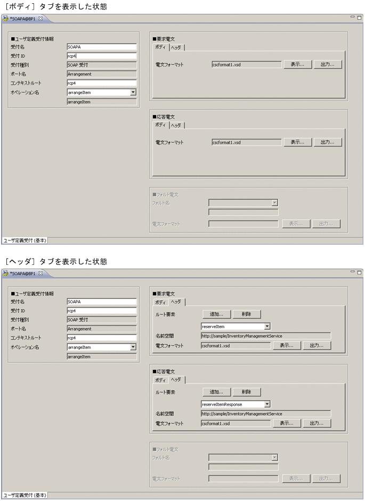Maximize the upper editor pane

(359, 17)
